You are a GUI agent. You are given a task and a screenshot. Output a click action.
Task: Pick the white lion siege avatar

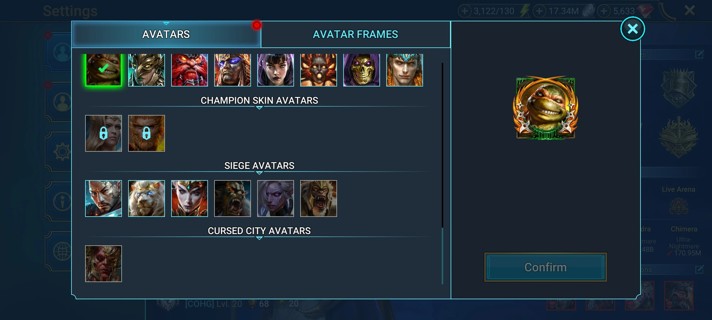coord(147,199)
